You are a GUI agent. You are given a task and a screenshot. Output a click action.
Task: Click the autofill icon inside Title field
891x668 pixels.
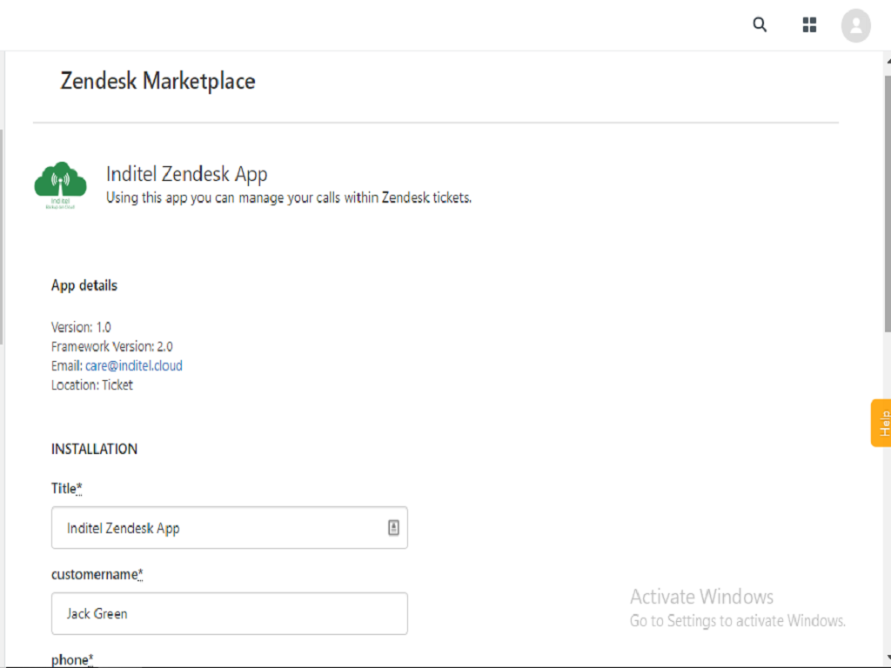tap(393, 528)
